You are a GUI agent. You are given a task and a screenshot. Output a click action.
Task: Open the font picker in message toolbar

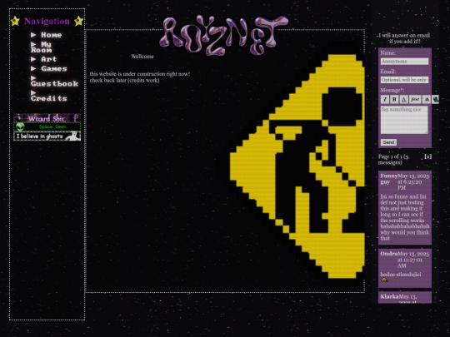click(415, 99)
